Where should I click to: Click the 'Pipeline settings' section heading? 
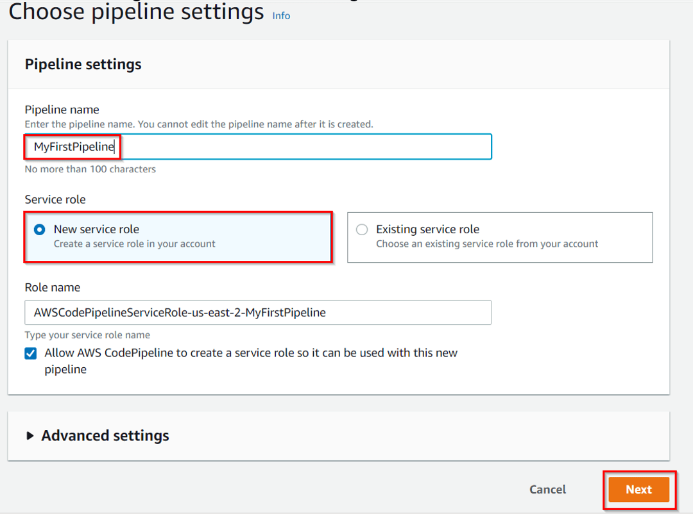[83, 65]
